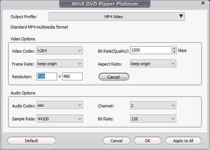Expand the Video Codec h264 dropdown
210x150 pixels.
coord(60,50)
